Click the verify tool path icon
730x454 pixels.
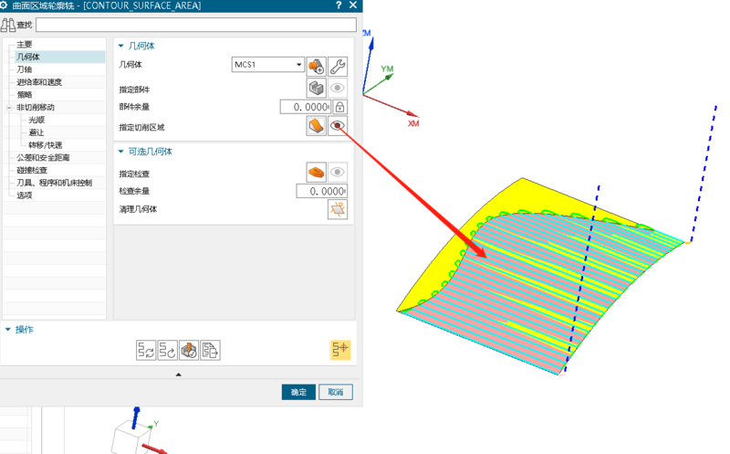(189, 350)
